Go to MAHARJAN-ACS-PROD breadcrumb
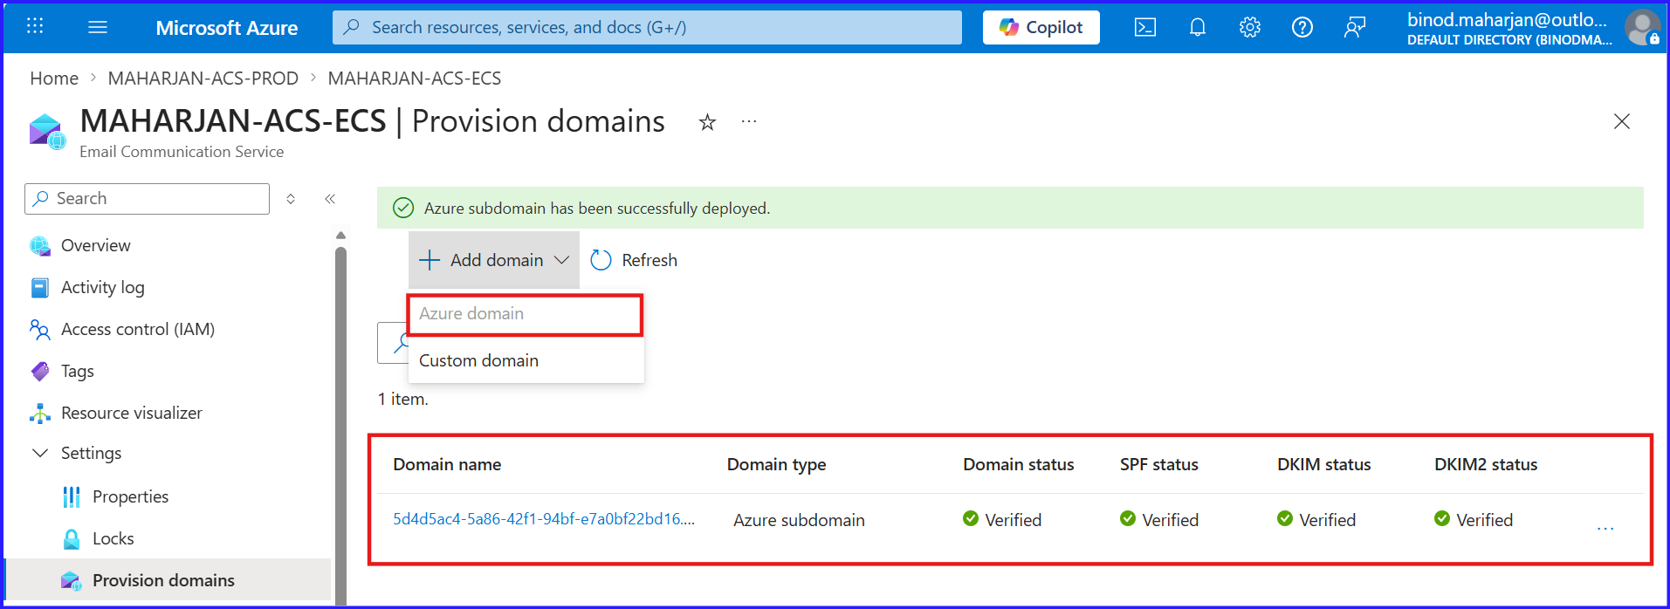 pos(203,79)
